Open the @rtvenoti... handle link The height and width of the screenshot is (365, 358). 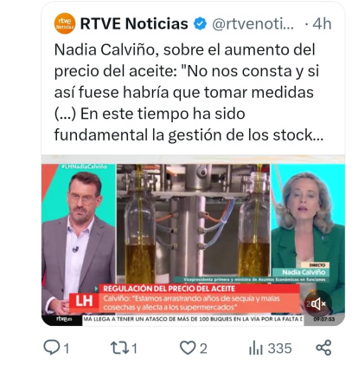pyautogui.click(x=253, y=24)
